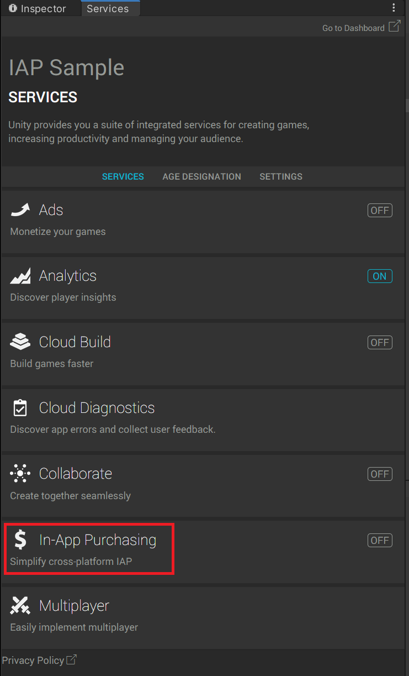Open the Age Designation tab
Screen dimensions: 409x676
coord(201,177)
